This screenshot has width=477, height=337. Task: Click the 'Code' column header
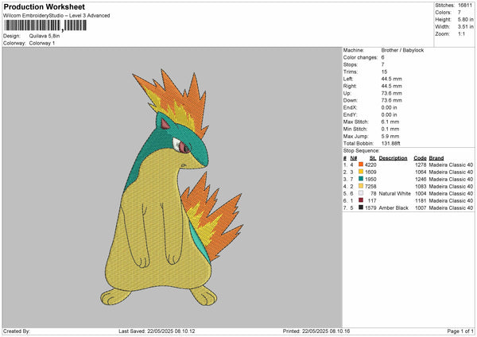pos(420,158)
